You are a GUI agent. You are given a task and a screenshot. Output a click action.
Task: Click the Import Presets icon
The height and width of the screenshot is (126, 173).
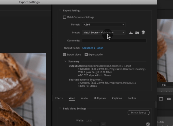137,33
